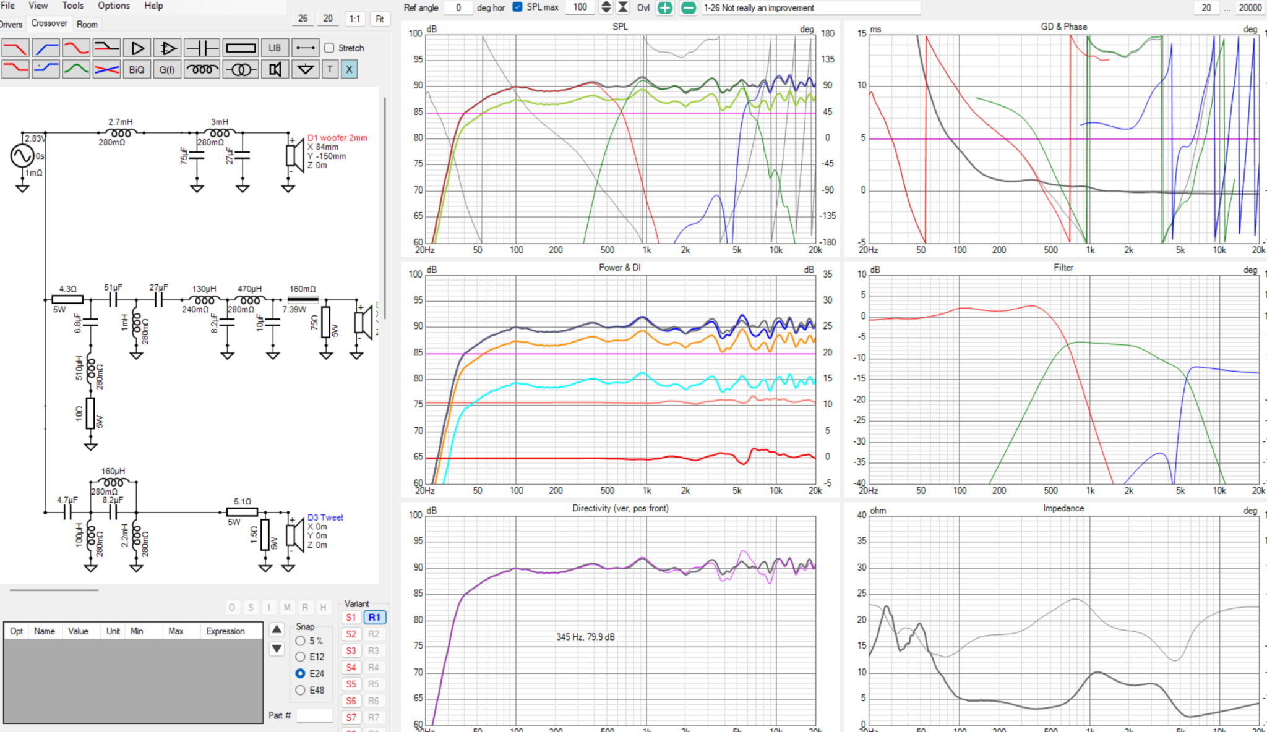Add a ground symbol component
Image resolution: width=1267 pixels, height=732 pixels.
(305, 69)
